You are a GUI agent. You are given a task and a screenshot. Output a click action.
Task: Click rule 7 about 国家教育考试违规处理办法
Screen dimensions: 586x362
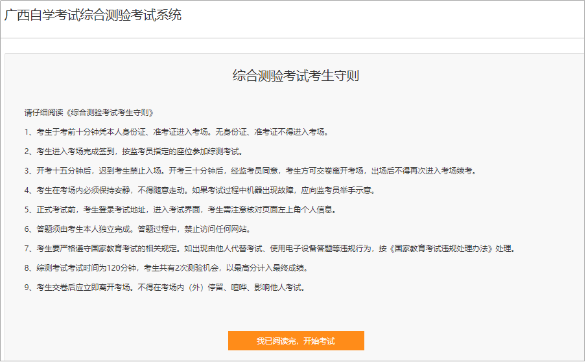[270, 249]
